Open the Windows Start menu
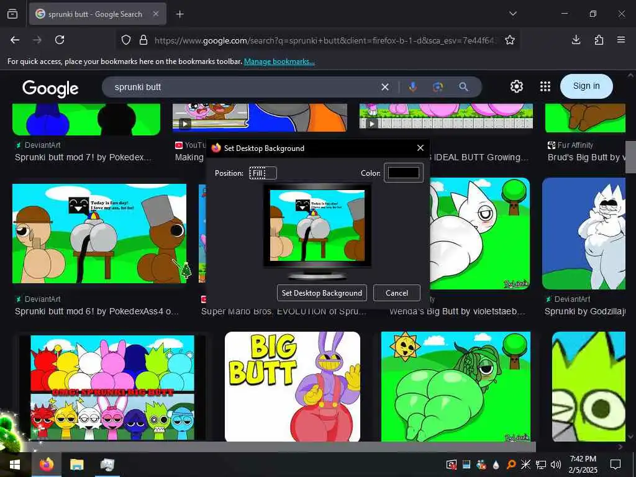Screen dimensions: 636x477 pyautogui.click(x=15, y=465)
